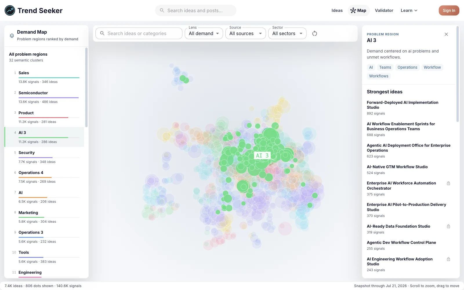The image size is (464, 290).
Task: Open the Source All sources dropdown
Action: [x=246, y=33]
